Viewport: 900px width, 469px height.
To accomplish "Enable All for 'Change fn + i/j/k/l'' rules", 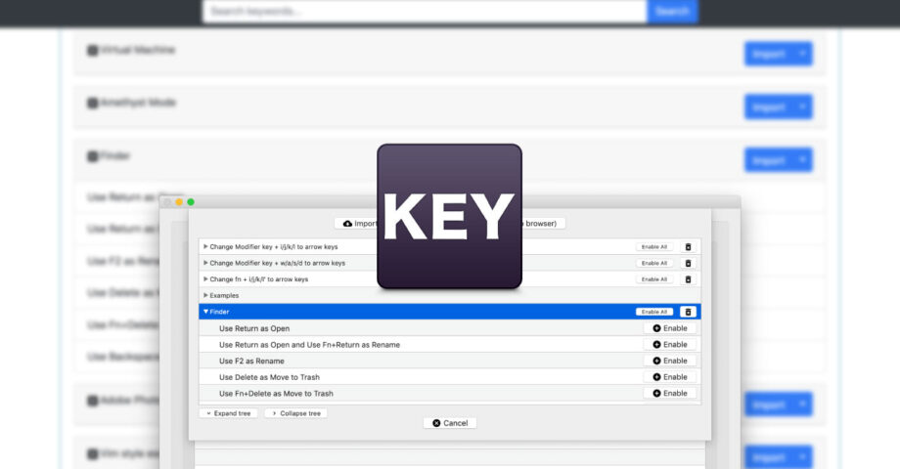I will [x=654, y=279].
